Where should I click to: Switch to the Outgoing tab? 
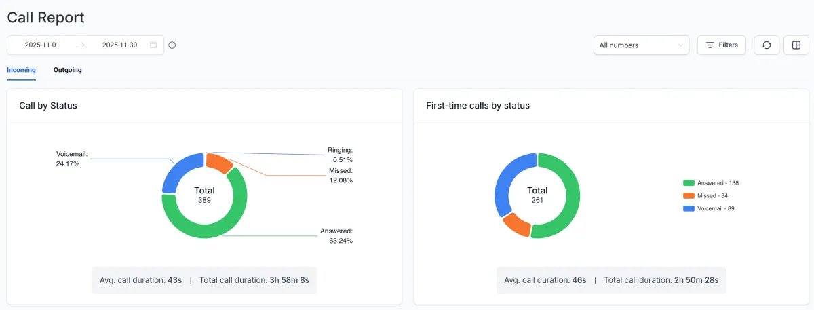(x=68, y=70)
